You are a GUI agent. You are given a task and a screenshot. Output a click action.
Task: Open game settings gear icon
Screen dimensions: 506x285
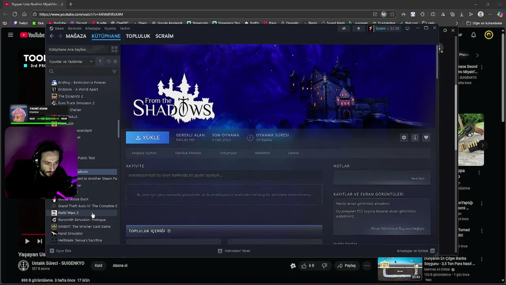404,137
